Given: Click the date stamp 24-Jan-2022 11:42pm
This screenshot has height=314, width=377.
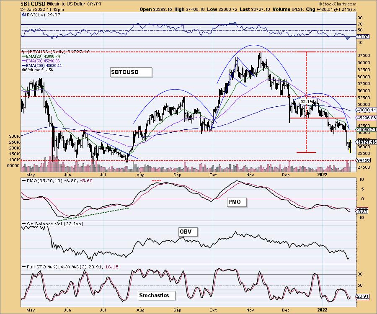Looking at the screenshot, I should pos(42,10).
